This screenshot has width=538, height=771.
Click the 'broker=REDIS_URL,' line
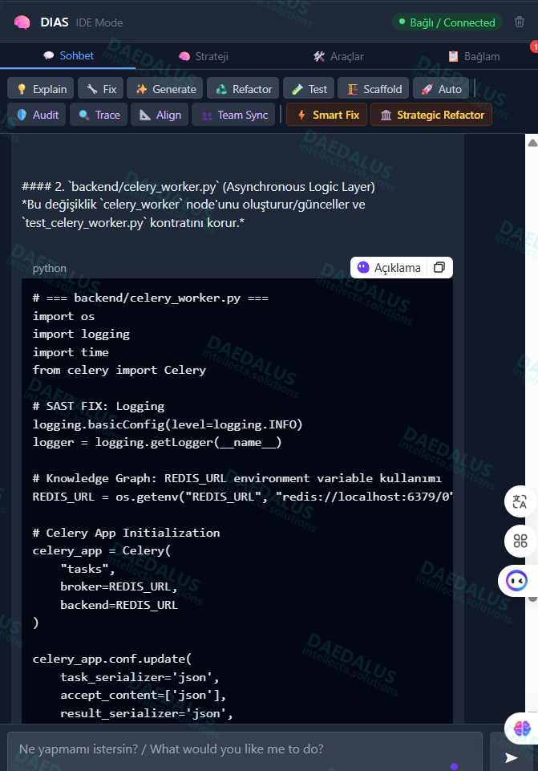point(119,586)
